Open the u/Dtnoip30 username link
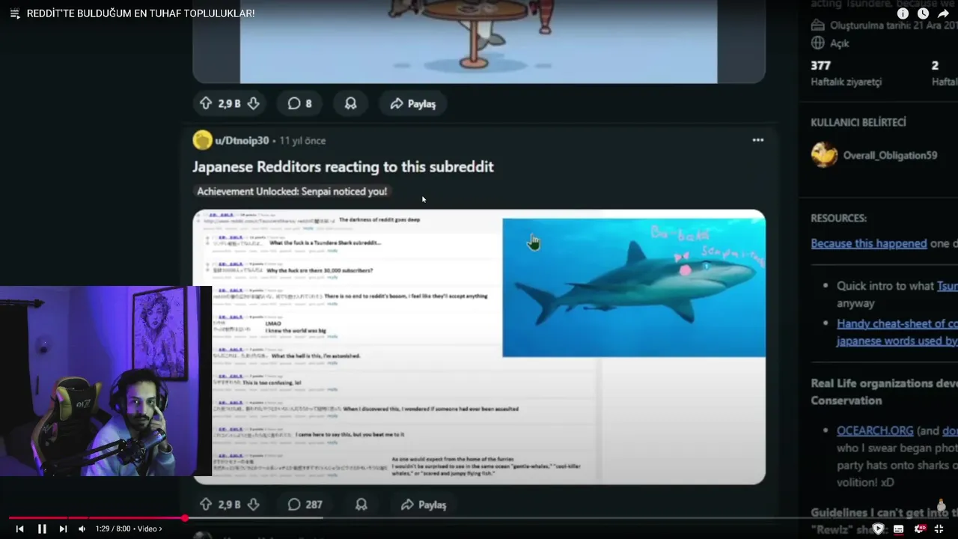 pos(242,141)
